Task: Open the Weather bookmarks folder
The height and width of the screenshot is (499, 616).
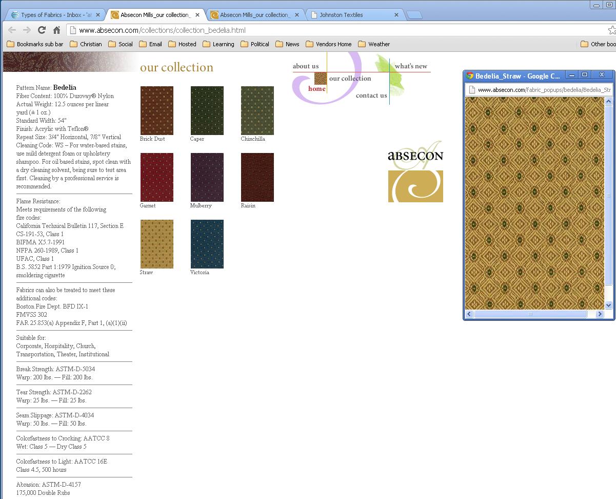Action: point(374,44)
